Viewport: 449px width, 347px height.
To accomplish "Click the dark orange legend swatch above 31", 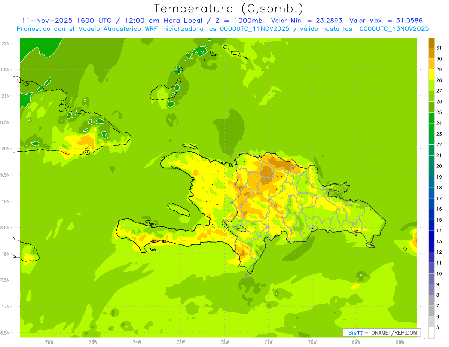I will [x=431, y=43].
